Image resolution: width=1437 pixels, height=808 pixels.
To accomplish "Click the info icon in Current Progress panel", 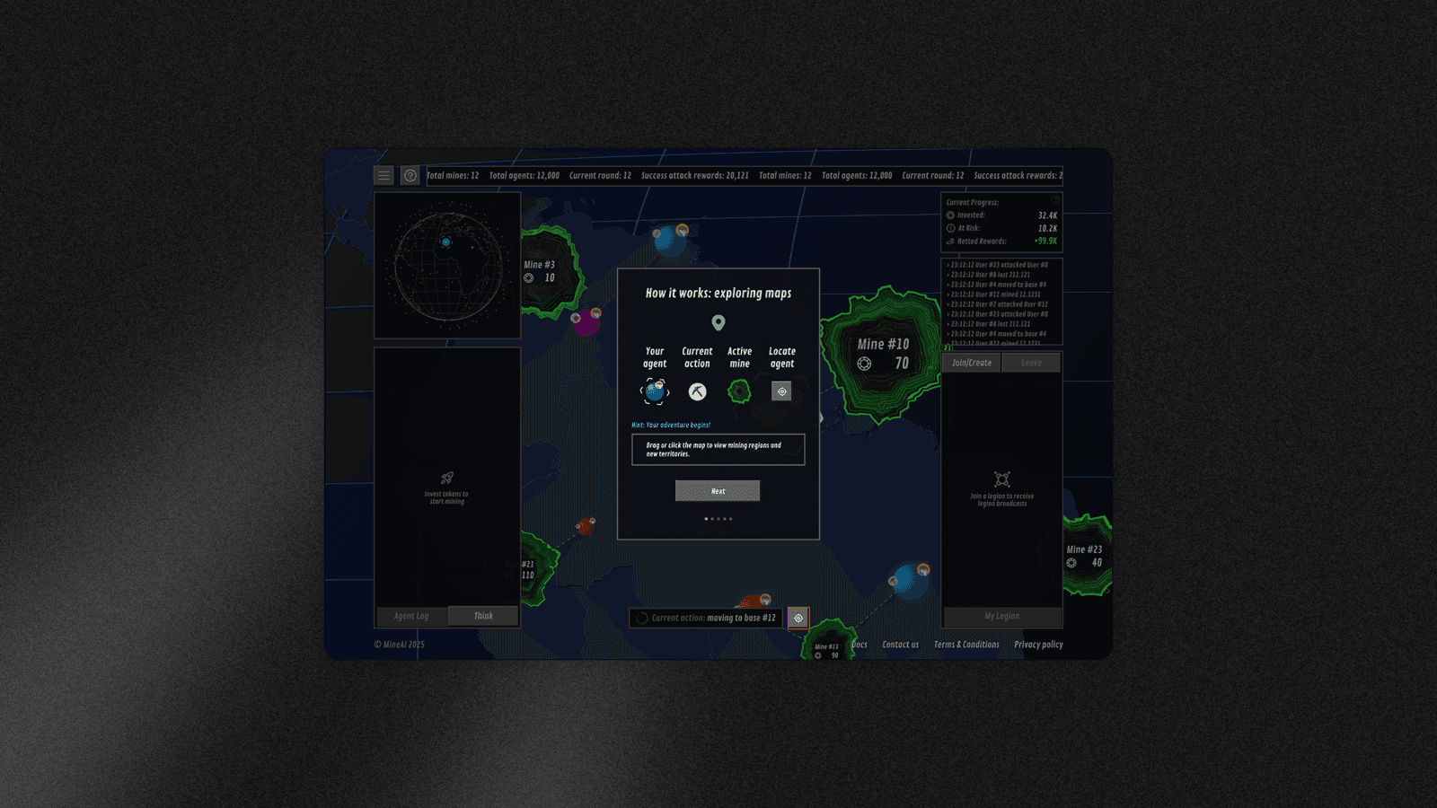I will coord(1055,200).
